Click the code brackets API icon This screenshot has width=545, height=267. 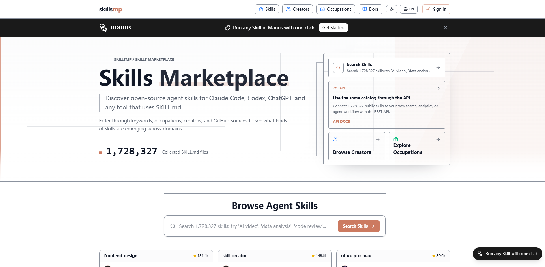[x=335, y=88]
